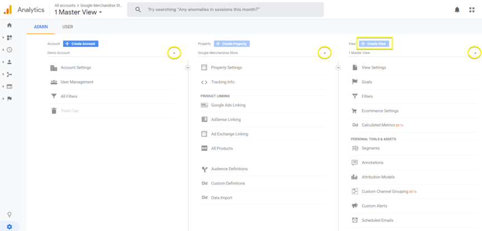The image size is (482, 231).
Task: Open the 1 Master View header selector
Action: click(78, 13)
